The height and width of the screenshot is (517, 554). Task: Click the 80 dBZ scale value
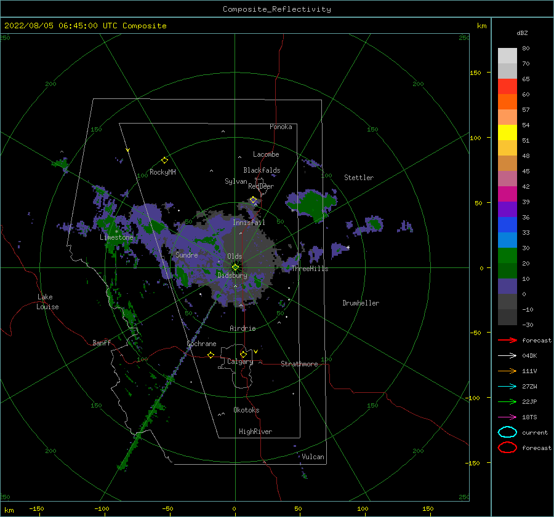pyautogui.click(x=526, y=49)
